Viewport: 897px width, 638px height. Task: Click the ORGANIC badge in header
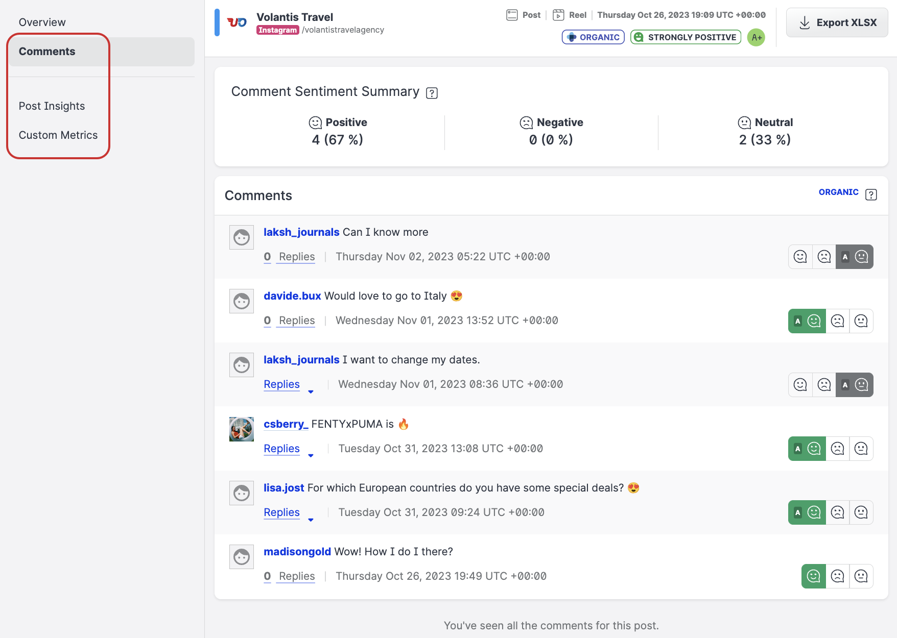(593, 37)
